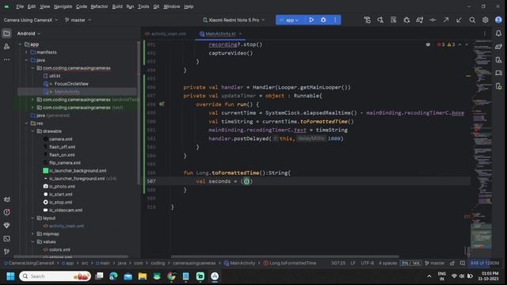Click memory indicator in status bar

click(485, 263)
